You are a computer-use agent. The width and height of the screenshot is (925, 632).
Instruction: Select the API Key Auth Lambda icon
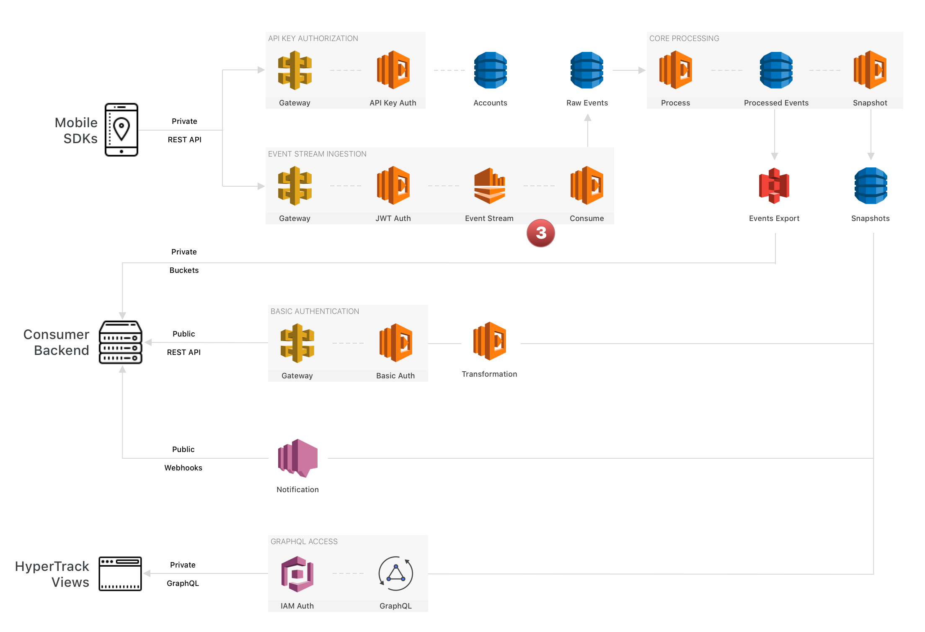point(393,70)
